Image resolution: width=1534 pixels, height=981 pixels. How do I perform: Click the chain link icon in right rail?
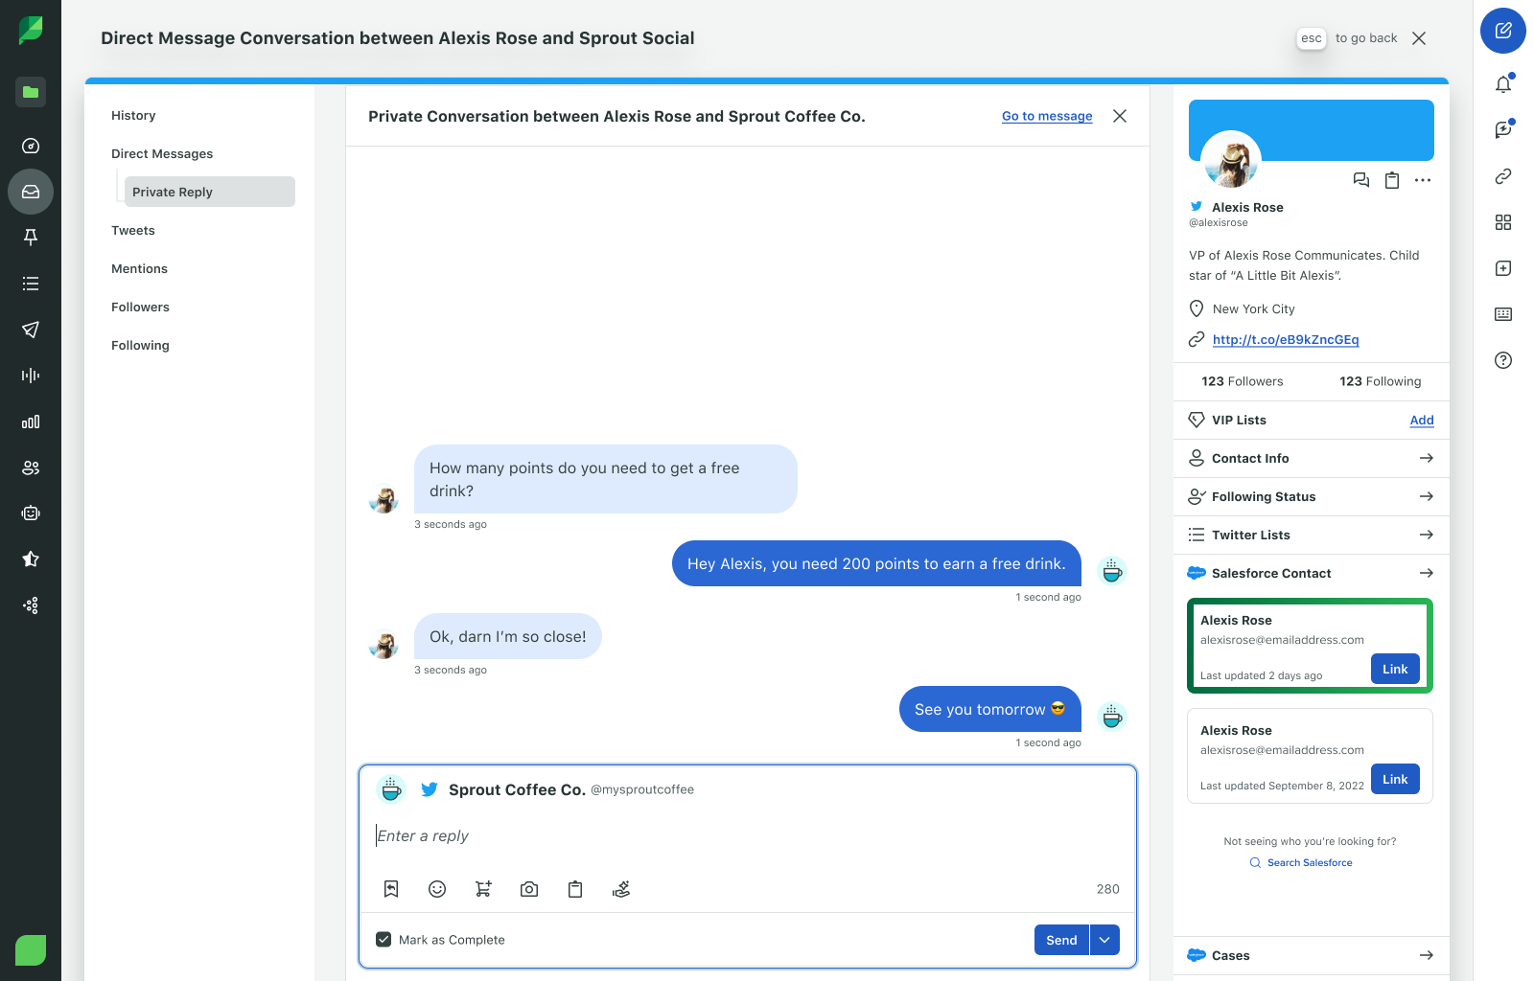coord(1503,176)
